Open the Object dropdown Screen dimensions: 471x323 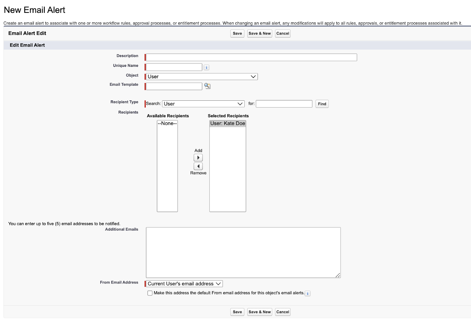pos(202,77)
